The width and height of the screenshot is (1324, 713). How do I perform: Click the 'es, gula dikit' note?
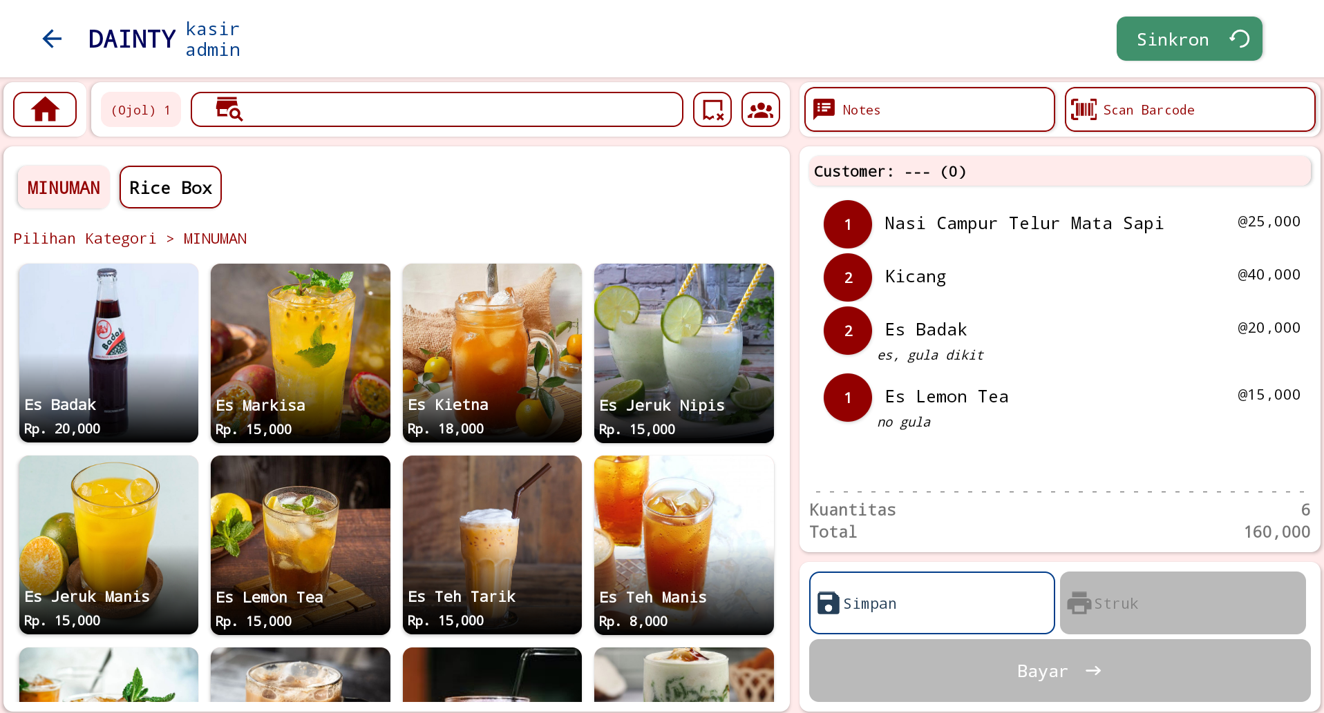pos(930,355)
